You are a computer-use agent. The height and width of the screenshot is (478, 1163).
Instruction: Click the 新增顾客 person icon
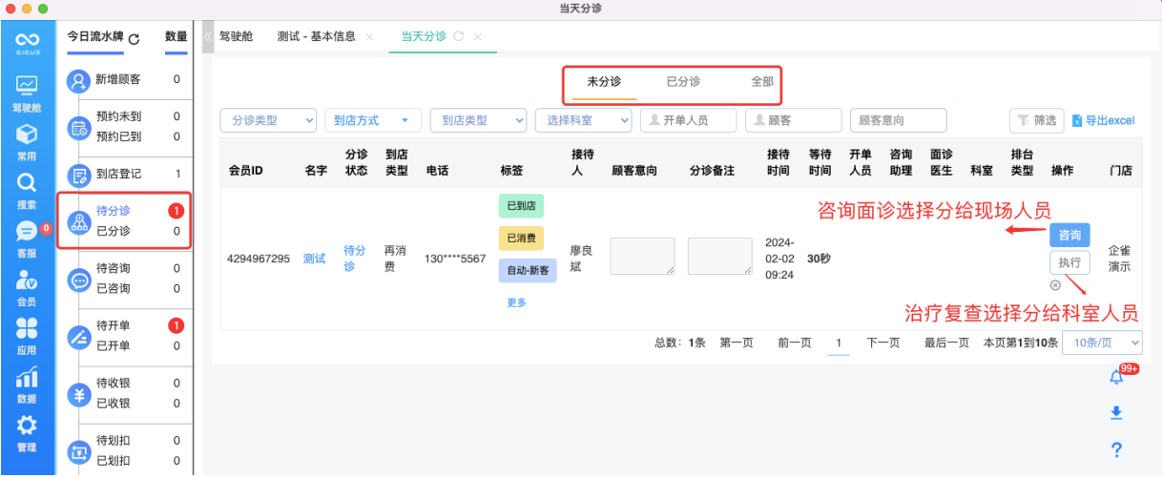click(78, 81)
